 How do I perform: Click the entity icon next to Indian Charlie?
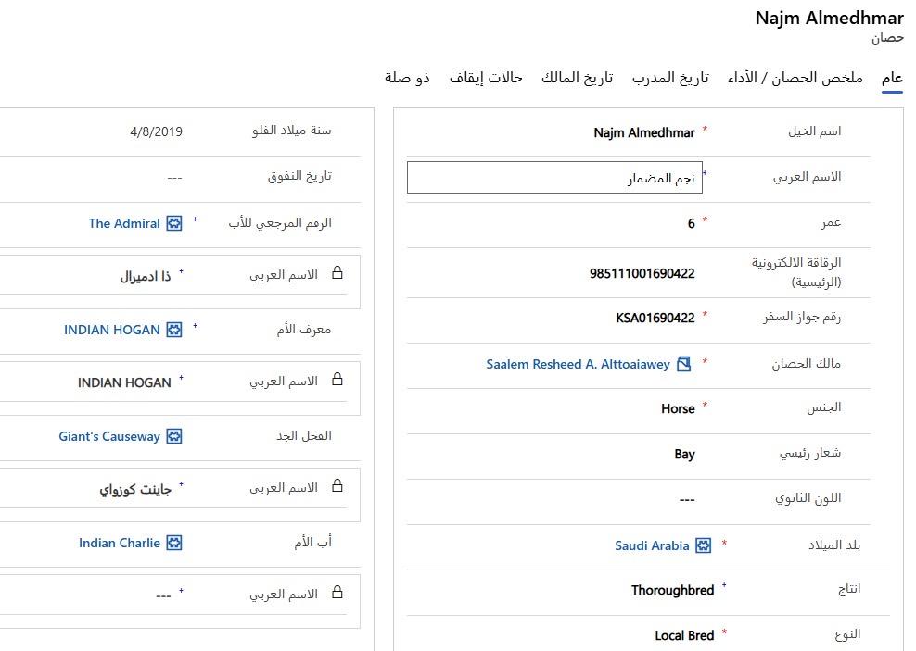point(174,543)
